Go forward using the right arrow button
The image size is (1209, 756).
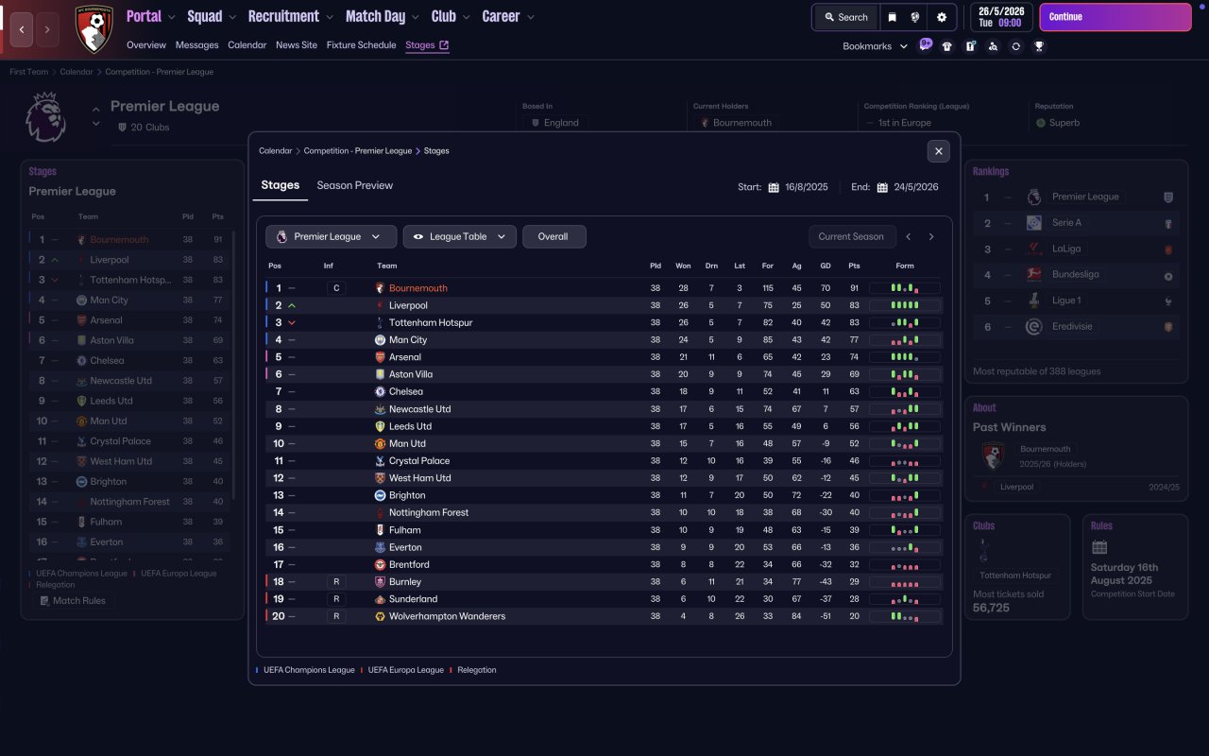48,29
